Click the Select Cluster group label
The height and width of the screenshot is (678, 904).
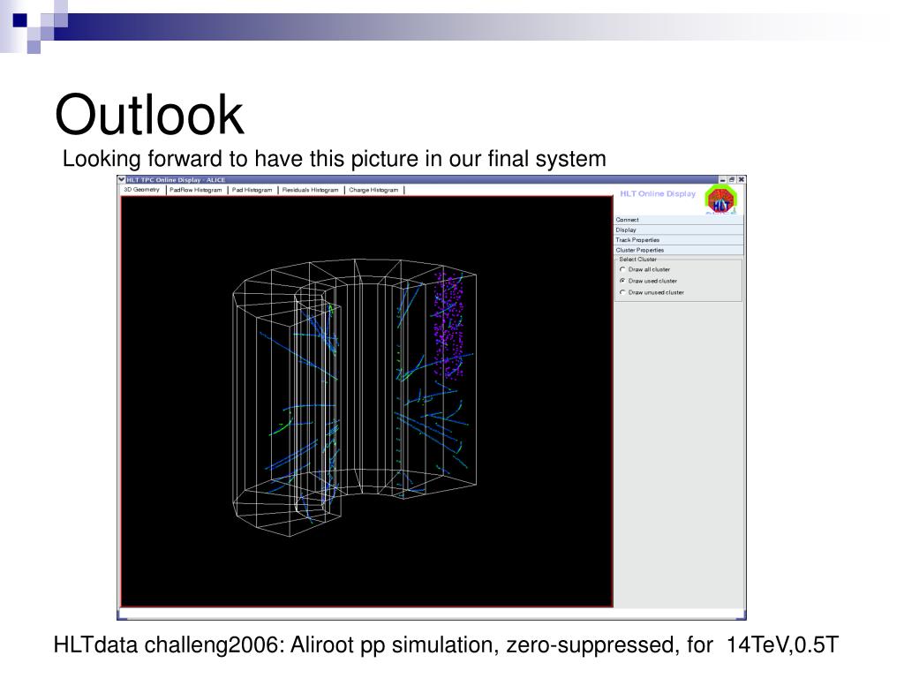click(x=637, y=260)
